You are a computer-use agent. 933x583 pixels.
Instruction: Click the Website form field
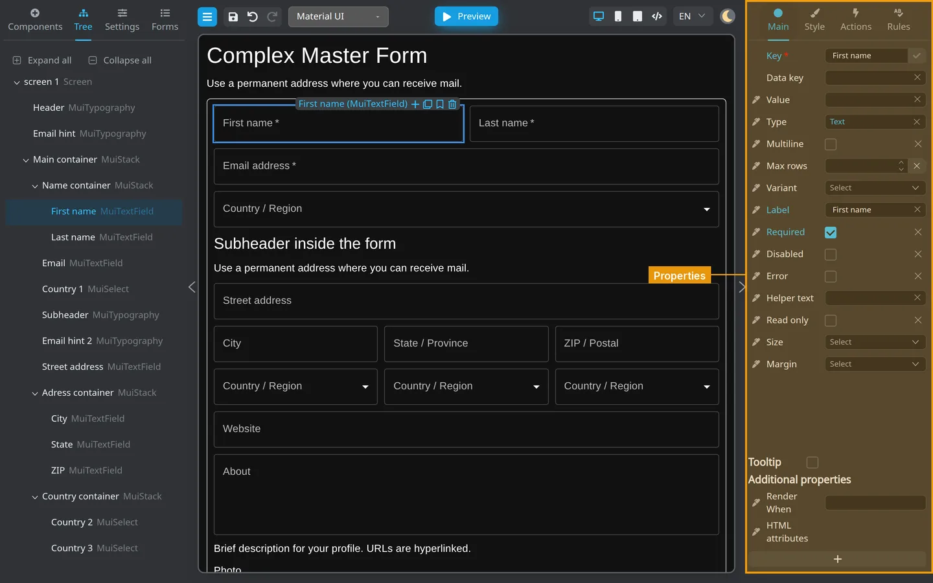coord(466,429)
